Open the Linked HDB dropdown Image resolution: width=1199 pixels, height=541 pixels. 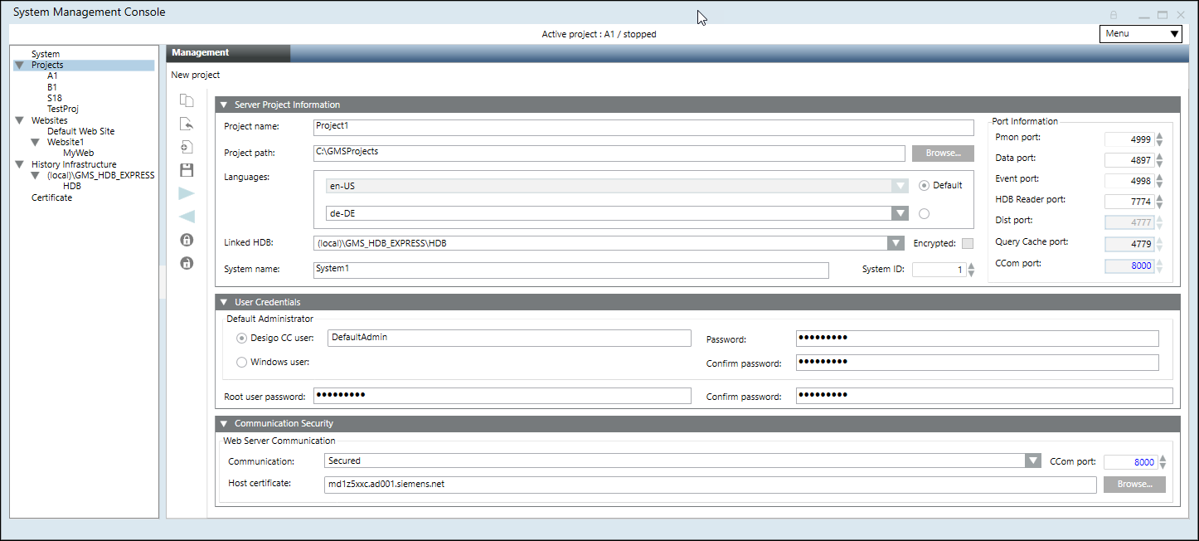tap(896, 243)
